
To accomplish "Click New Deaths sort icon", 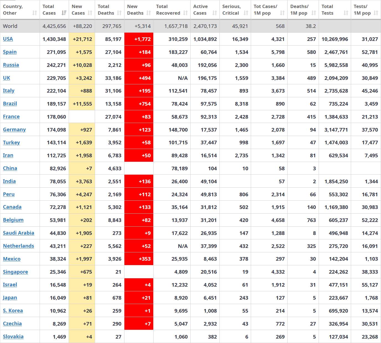I will pyautogui.click(x=149, y=13).
